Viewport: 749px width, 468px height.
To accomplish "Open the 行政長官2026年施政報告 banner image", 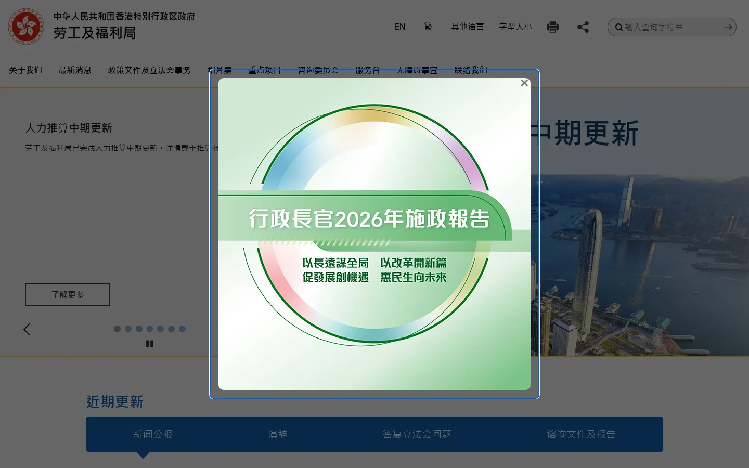I will click(374, 234).
